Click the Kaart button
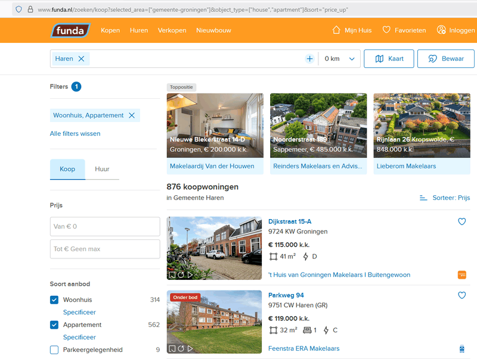477x359 pixels. pos(389,58)
